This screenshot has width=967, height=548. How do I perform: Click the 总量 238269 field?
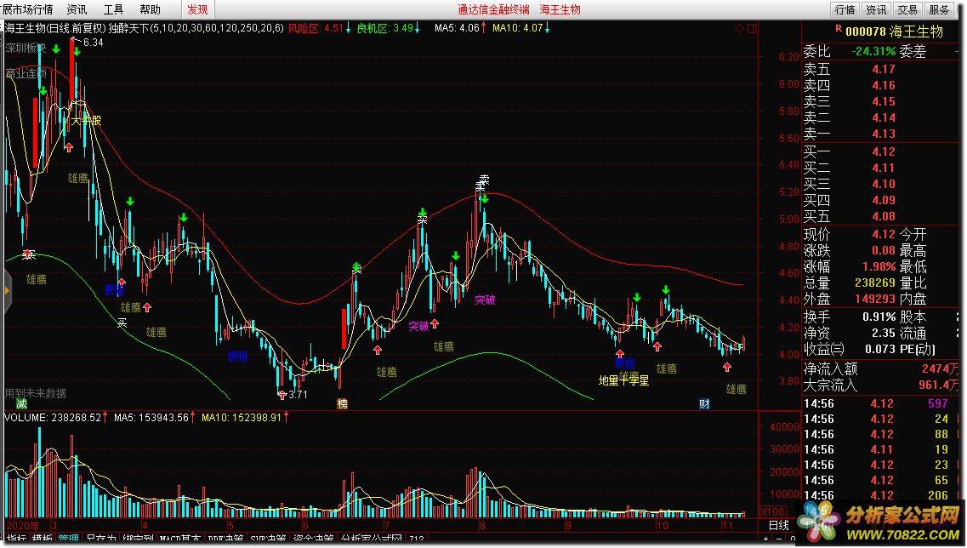click(850, 283)
